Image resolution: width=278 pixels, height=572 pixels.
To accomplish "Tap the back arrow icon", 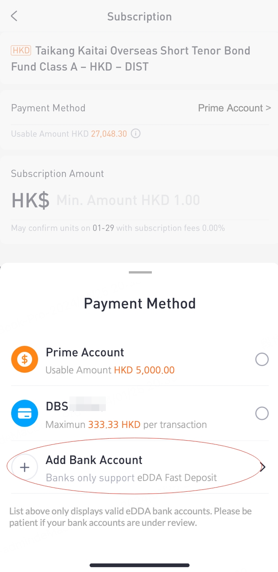I will 14,16.
